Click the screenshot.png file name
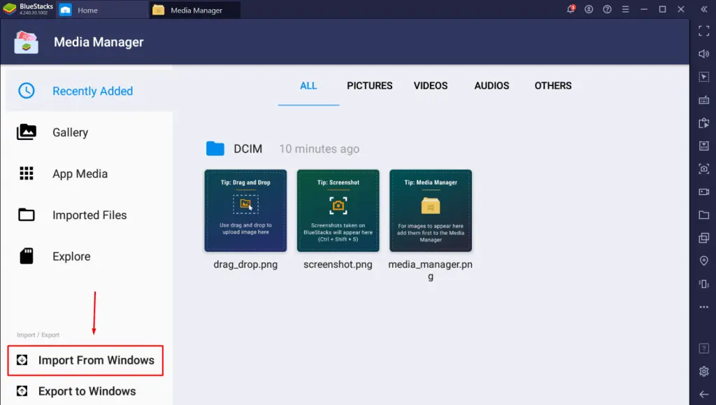Image resolution: width=716 pixels, height=405 pixels. click(338, 264)
